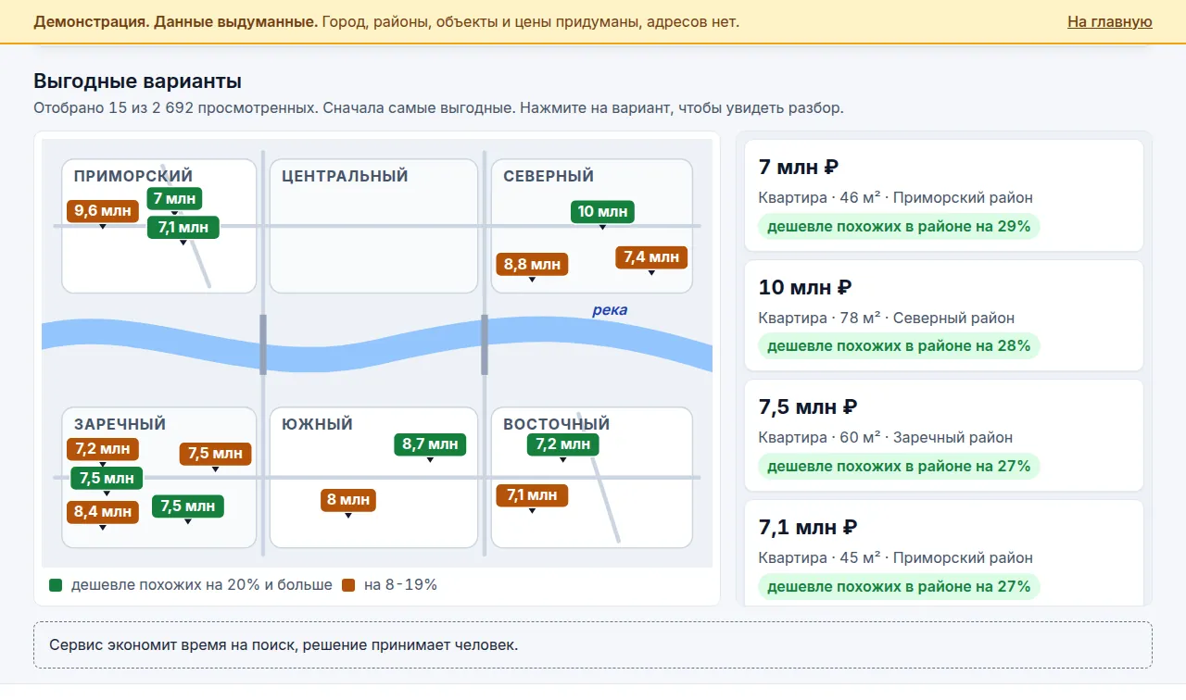1186x700 pixels.
Task: Click the 7,4 млн map marker
Action: [651, 257]
